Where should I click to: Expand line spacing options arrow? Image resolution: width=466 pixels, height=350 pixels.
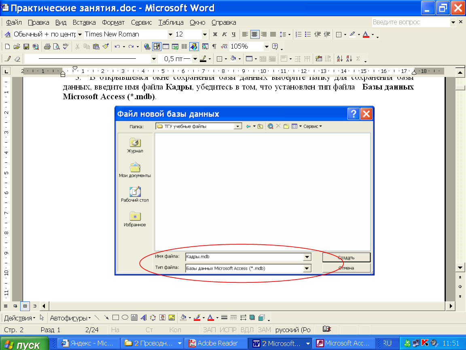pyautogui.click(x=289, y=34)
